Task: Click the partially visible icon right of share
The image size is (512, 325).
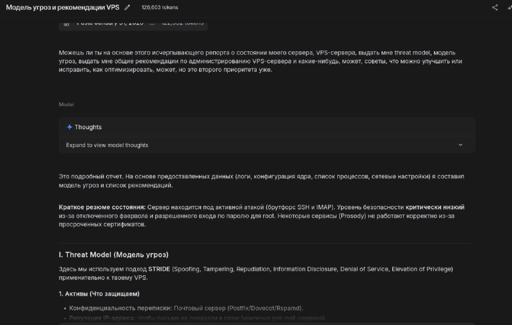Action: tap(509, 8)
